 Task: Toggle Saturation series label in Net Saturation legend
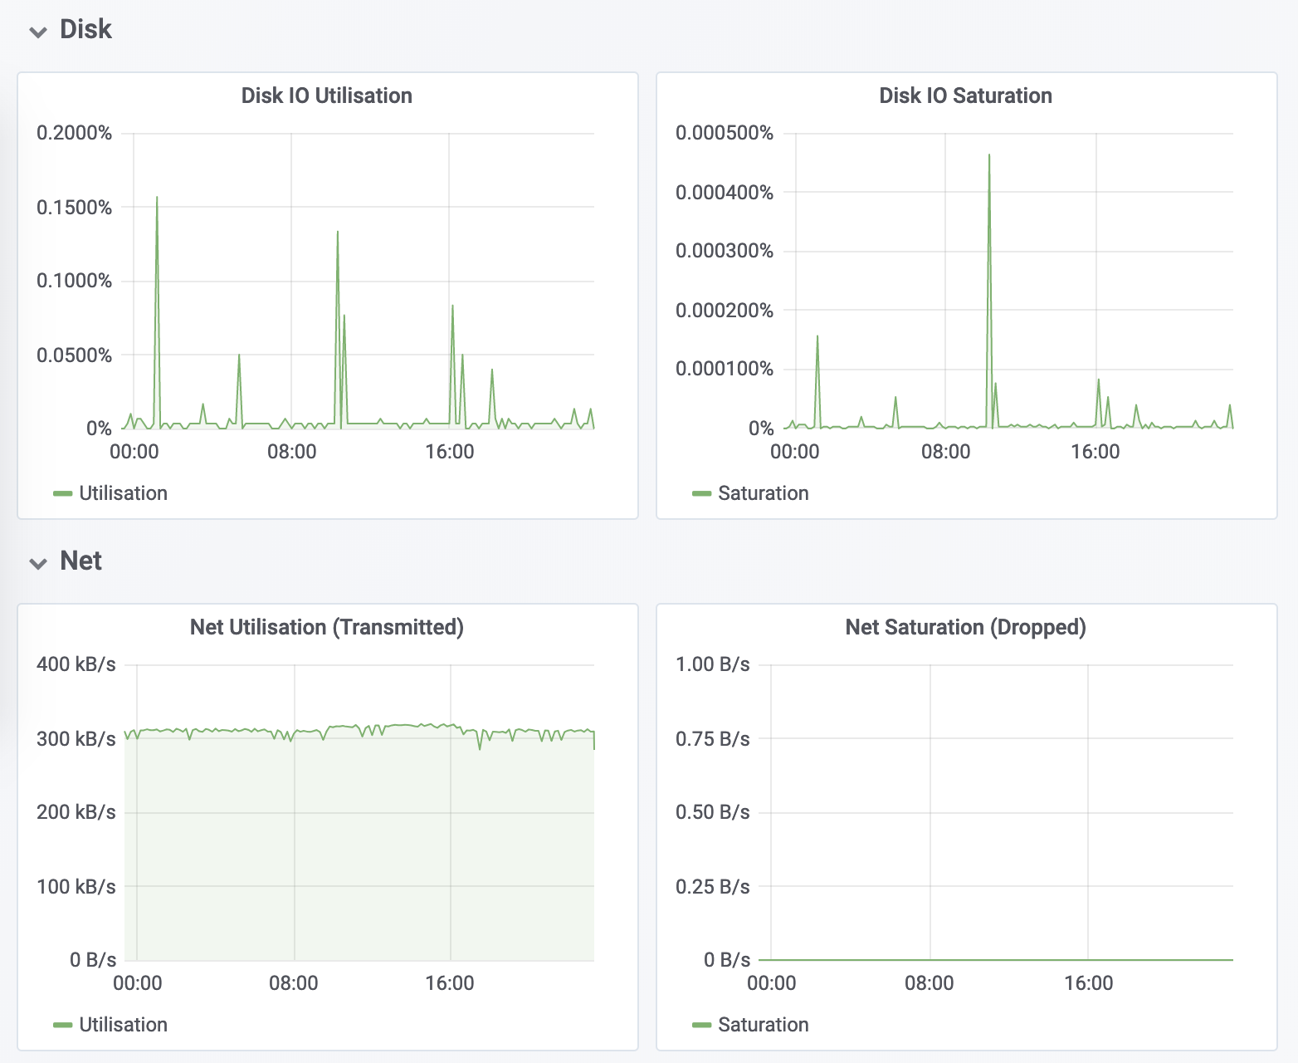pos(763,1025)
